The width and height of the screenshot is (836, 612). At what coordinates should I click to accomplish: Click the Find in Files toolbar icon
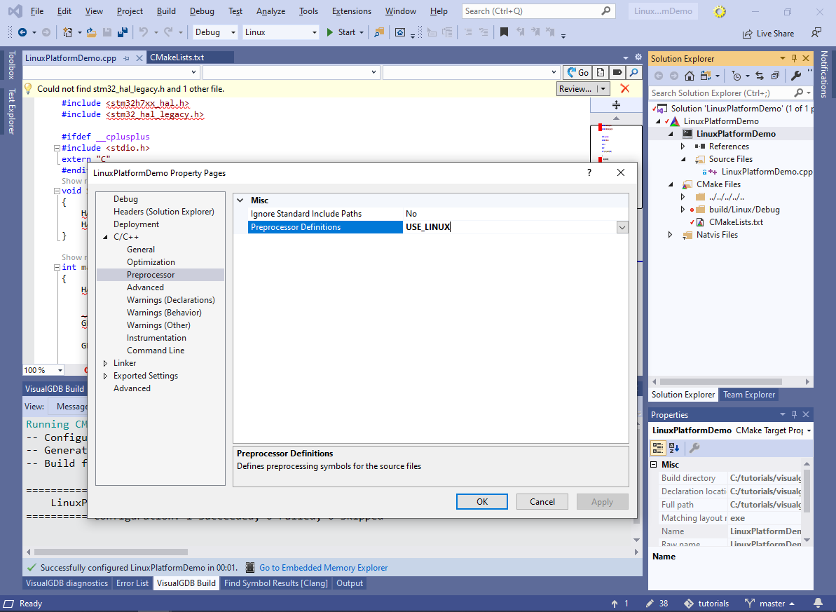[x=379, y=32]
